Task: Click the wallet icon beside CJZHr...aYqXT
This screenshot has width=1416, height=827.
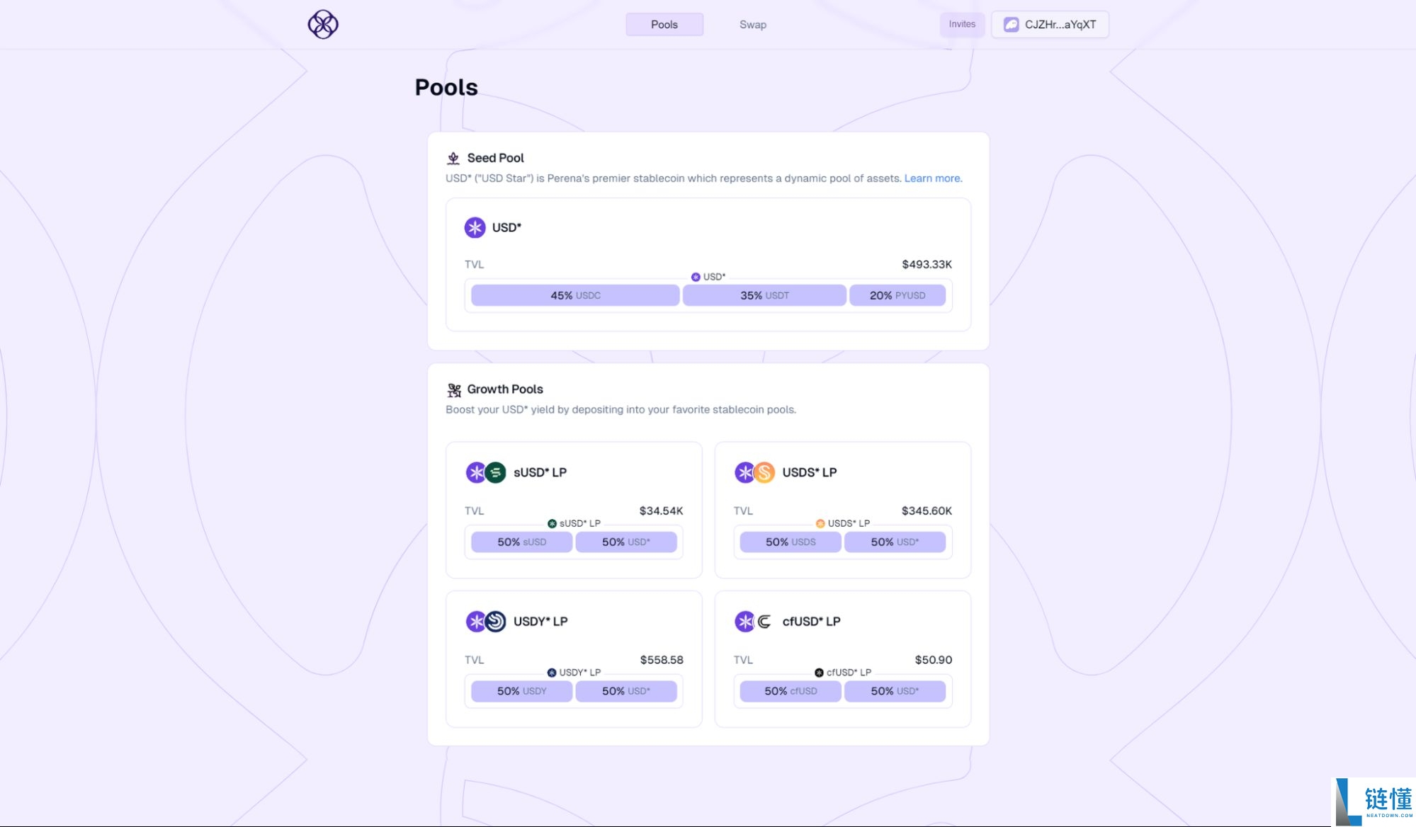Action: tap(1011, 25)
